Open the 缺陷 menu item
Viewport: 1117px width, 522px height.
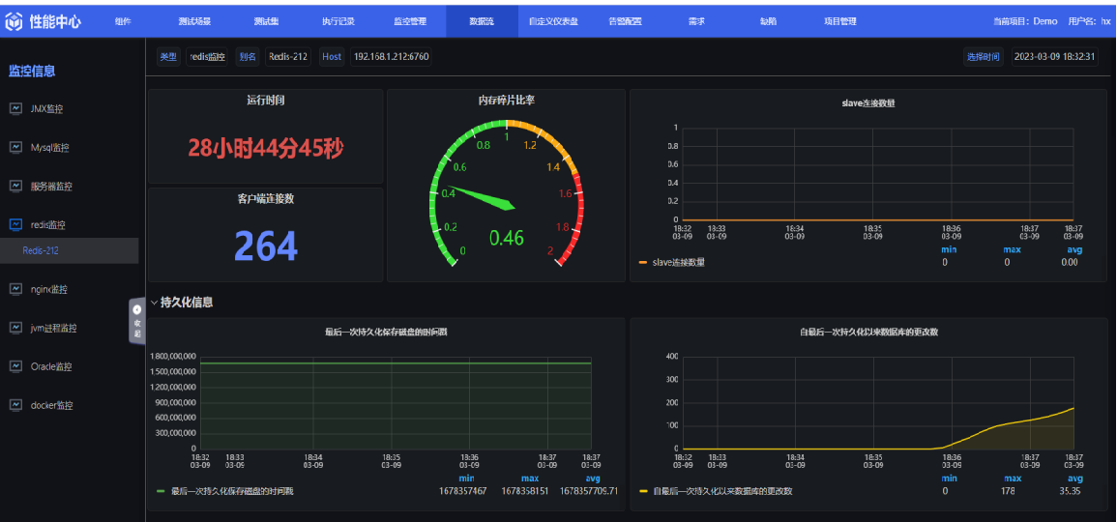click(768, 21)
